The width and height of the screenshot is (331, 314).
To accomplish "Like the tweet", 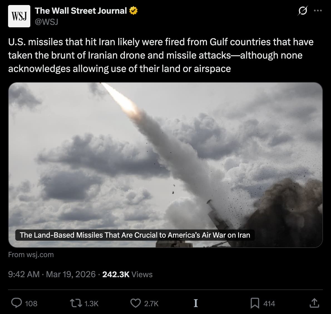I will [x=136, y=303].
